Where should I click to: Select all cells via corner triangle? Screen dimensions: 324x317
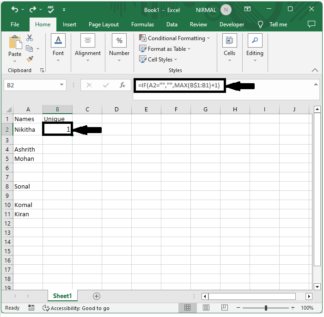point(8,110)
